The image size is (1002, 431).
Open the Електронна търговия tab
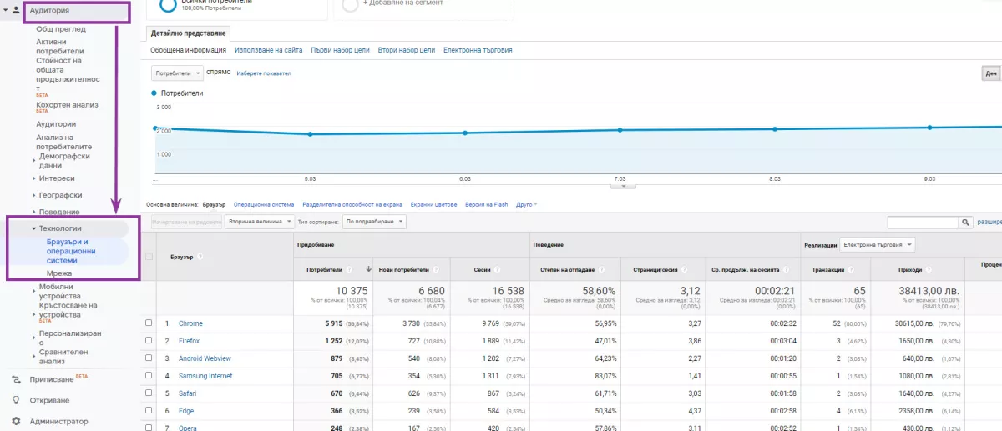coord(478,50)
